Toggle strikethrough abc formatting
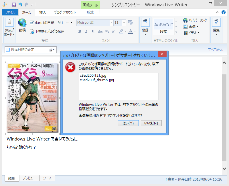 100,31
